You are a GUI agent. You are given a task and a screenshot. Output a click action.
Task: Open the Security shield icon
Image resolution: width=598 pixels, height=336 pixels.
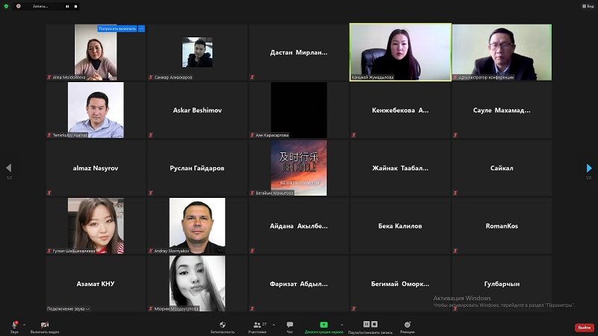click(222, 325)
